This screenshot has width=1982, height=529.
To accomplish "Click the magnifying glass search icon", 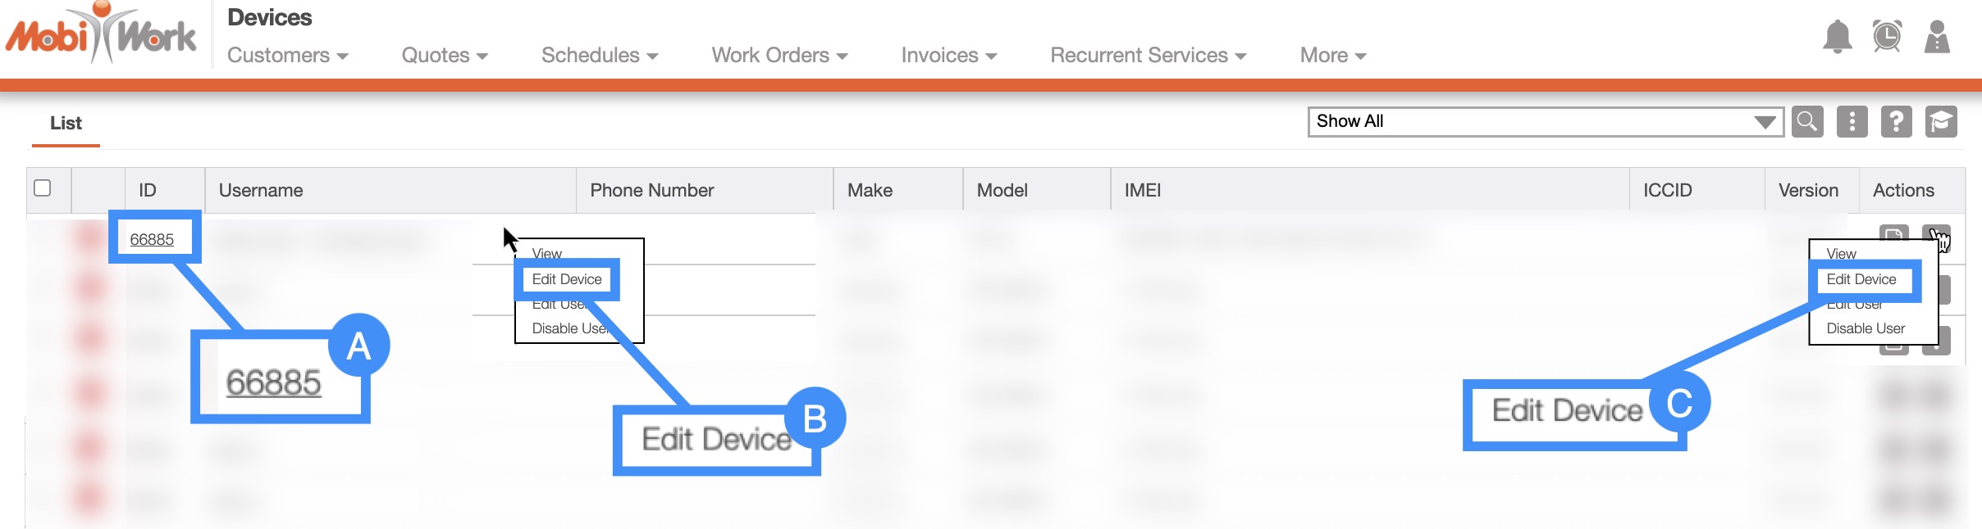I will pos(1807,122).
